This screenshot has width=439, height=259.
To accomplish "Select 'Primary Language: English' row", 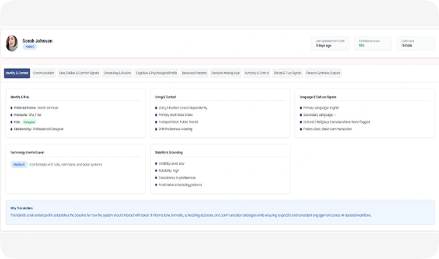I will click(319, 108).
